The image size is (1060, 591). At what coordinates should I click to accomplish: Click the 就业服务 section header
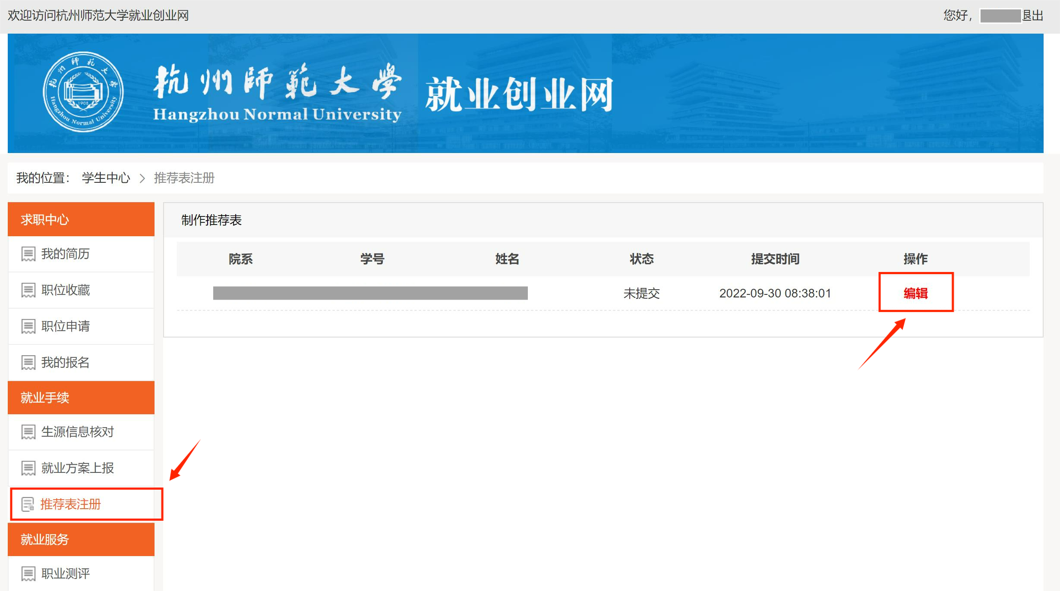81,539
